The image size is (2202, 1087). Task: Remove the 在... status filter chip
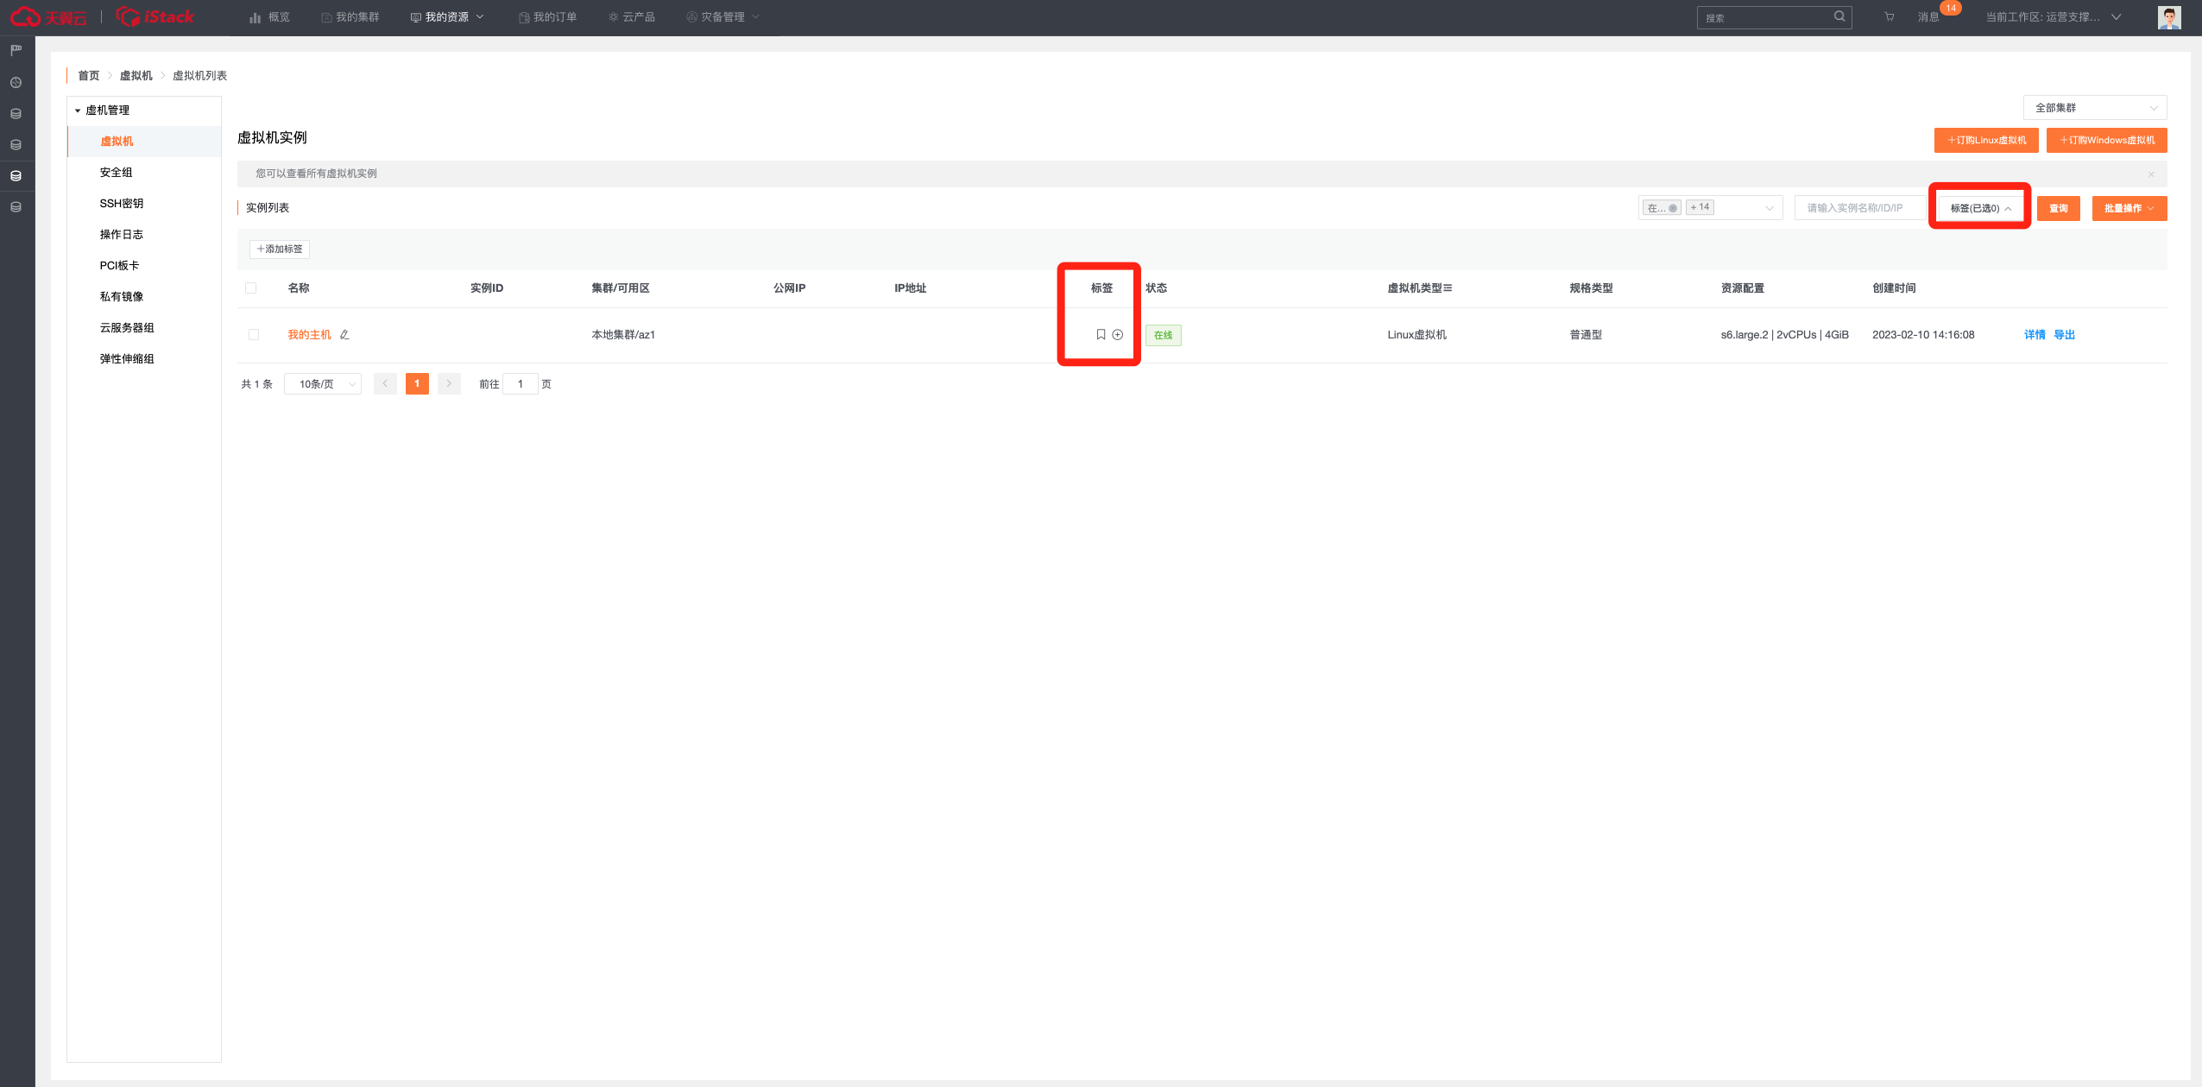[1673, 208]
